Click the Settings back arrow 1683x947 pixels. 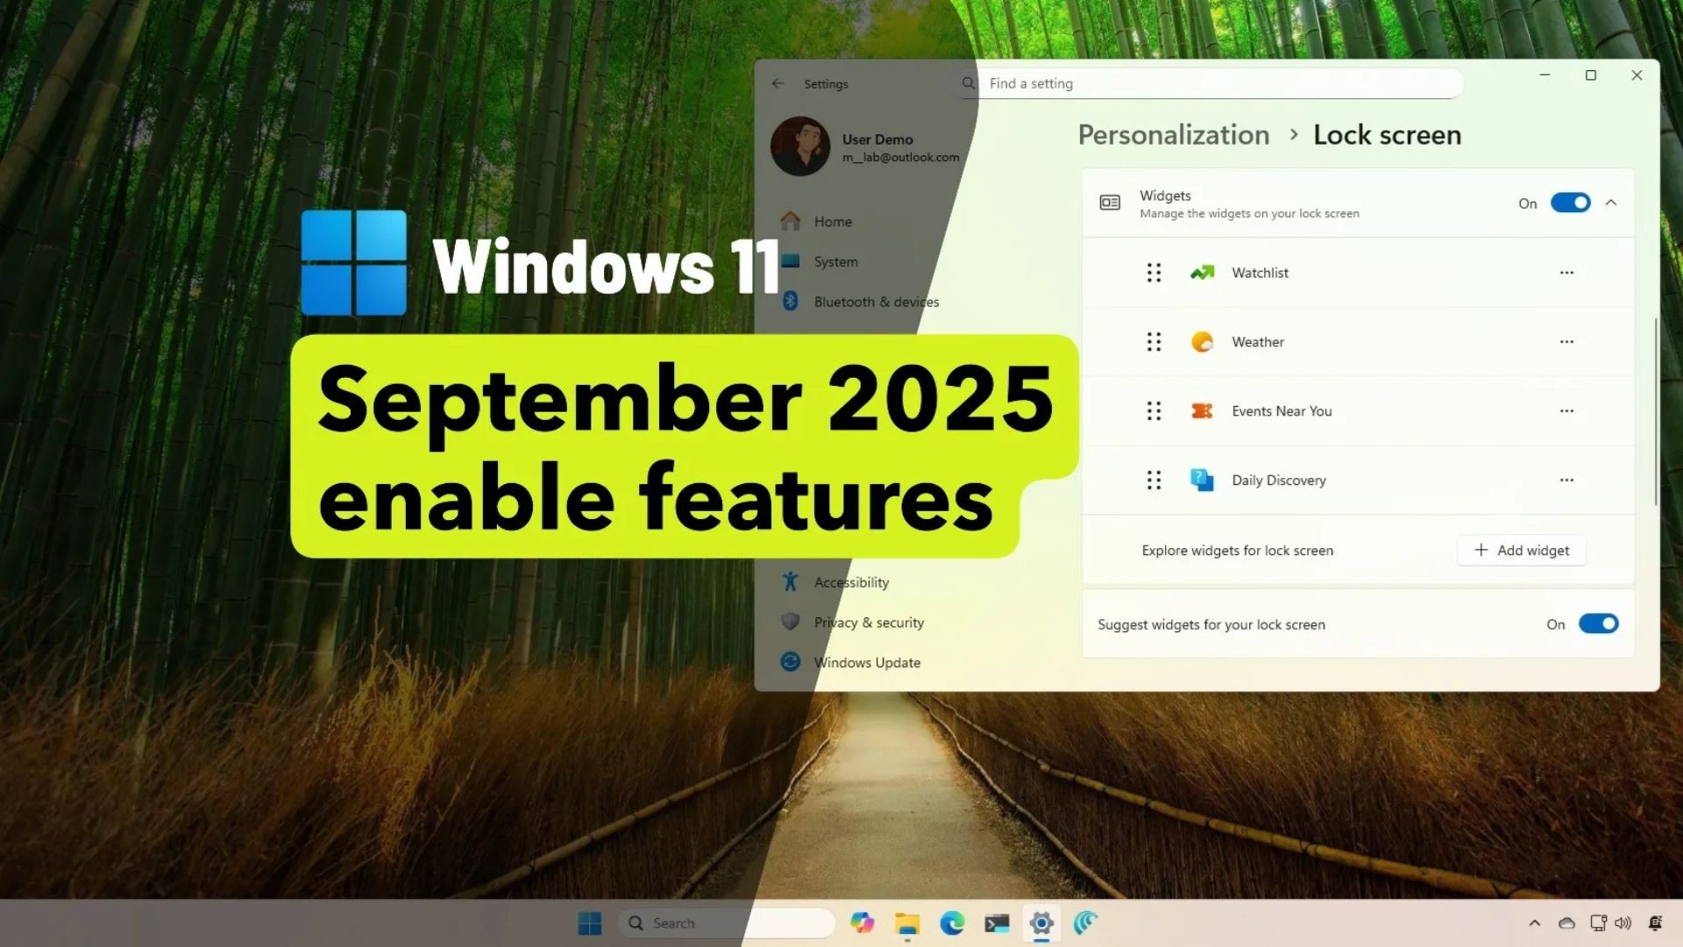(778, 83)
